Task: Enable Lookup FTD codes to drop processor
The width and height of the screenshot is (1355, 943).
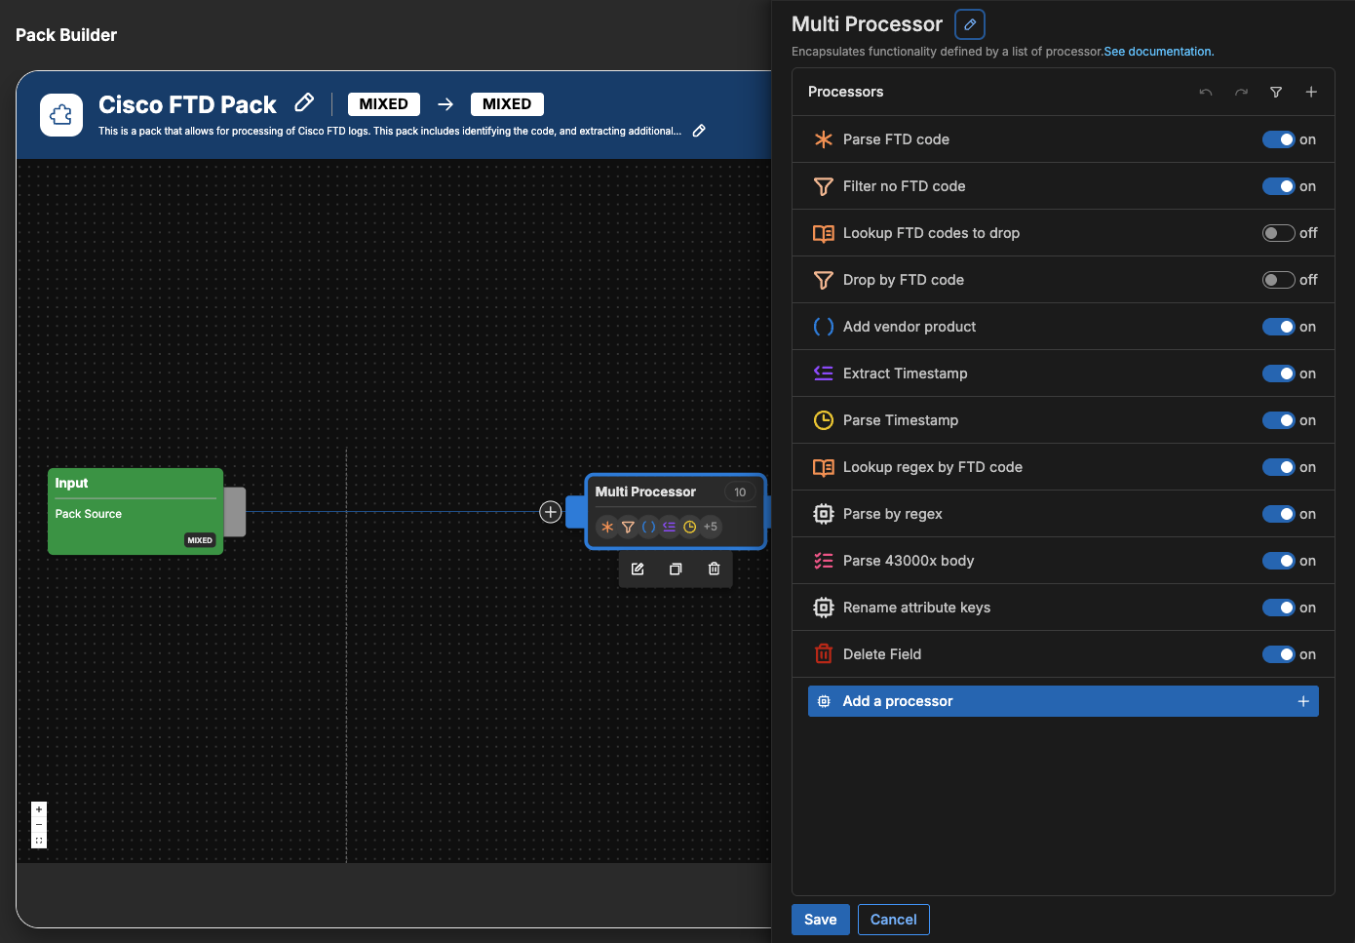Action: tap(1279, 233)
